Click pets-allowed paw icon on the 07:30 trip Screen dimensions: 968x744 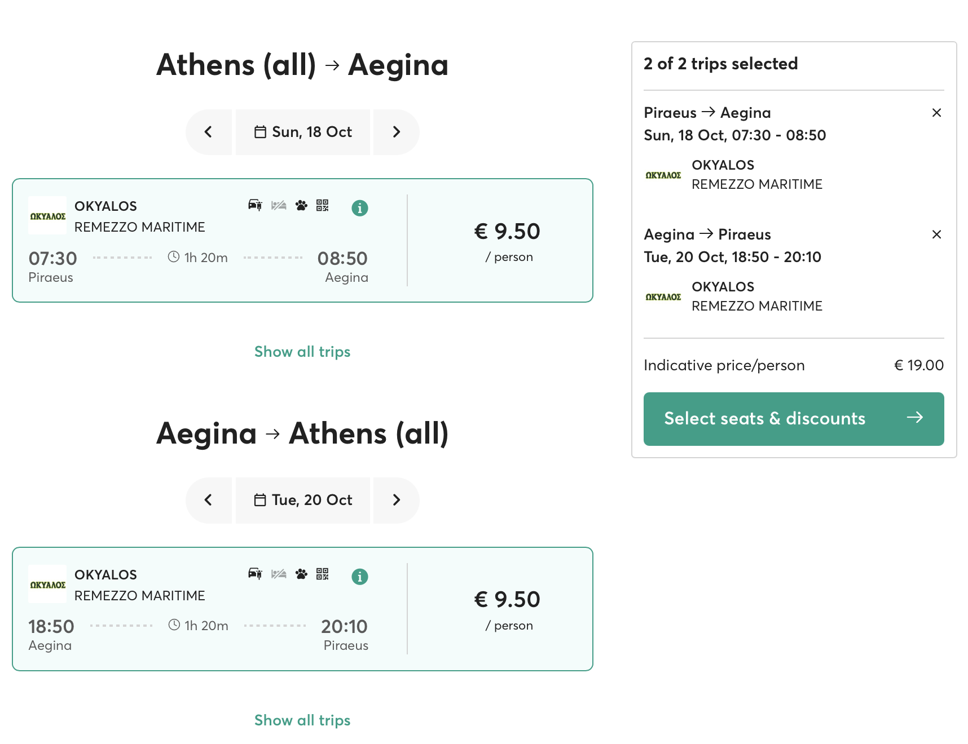coord(301,205)
